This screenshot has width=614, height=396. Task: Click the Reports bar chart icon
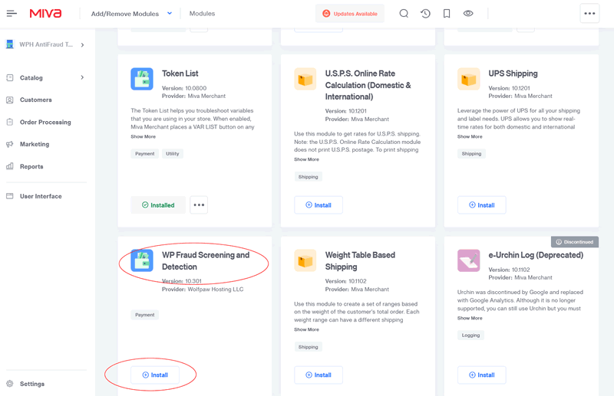click(10, 166)
